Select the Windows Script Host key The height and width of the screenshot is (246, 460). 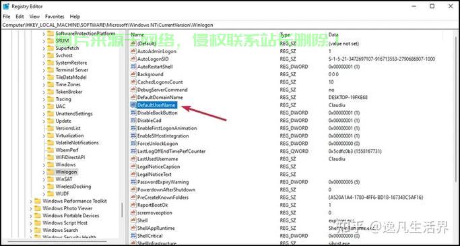coord(65,223)
